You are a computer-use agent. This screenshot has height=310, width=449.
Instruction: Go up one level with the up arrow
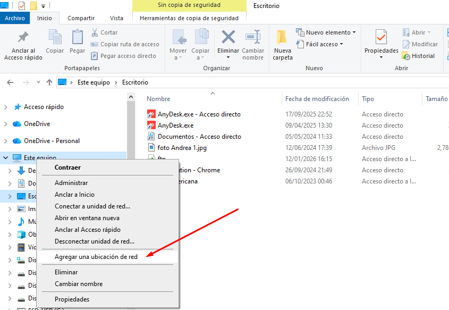pos(49,82)
